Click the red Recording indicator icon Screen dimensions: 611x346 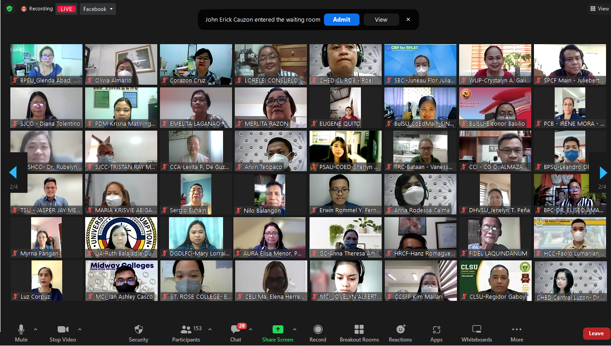tap(24, 9)
